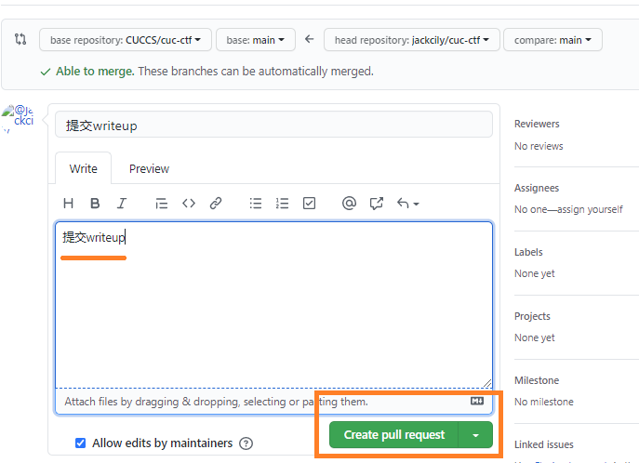This screenshot has height=463, width=639.
Task: Open the Assignees sidebar section
Action: click(537, 188)
